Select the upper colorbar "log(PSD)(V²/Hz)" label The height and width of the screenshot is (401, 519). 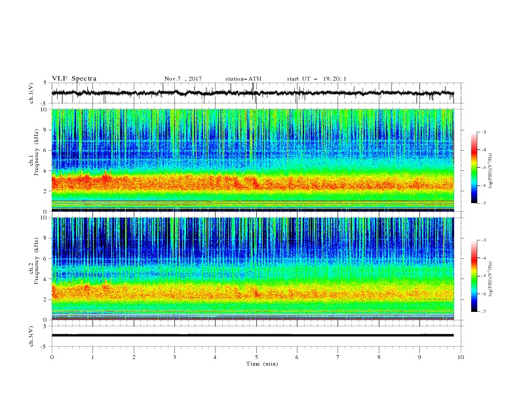click(x=490, y=171)
